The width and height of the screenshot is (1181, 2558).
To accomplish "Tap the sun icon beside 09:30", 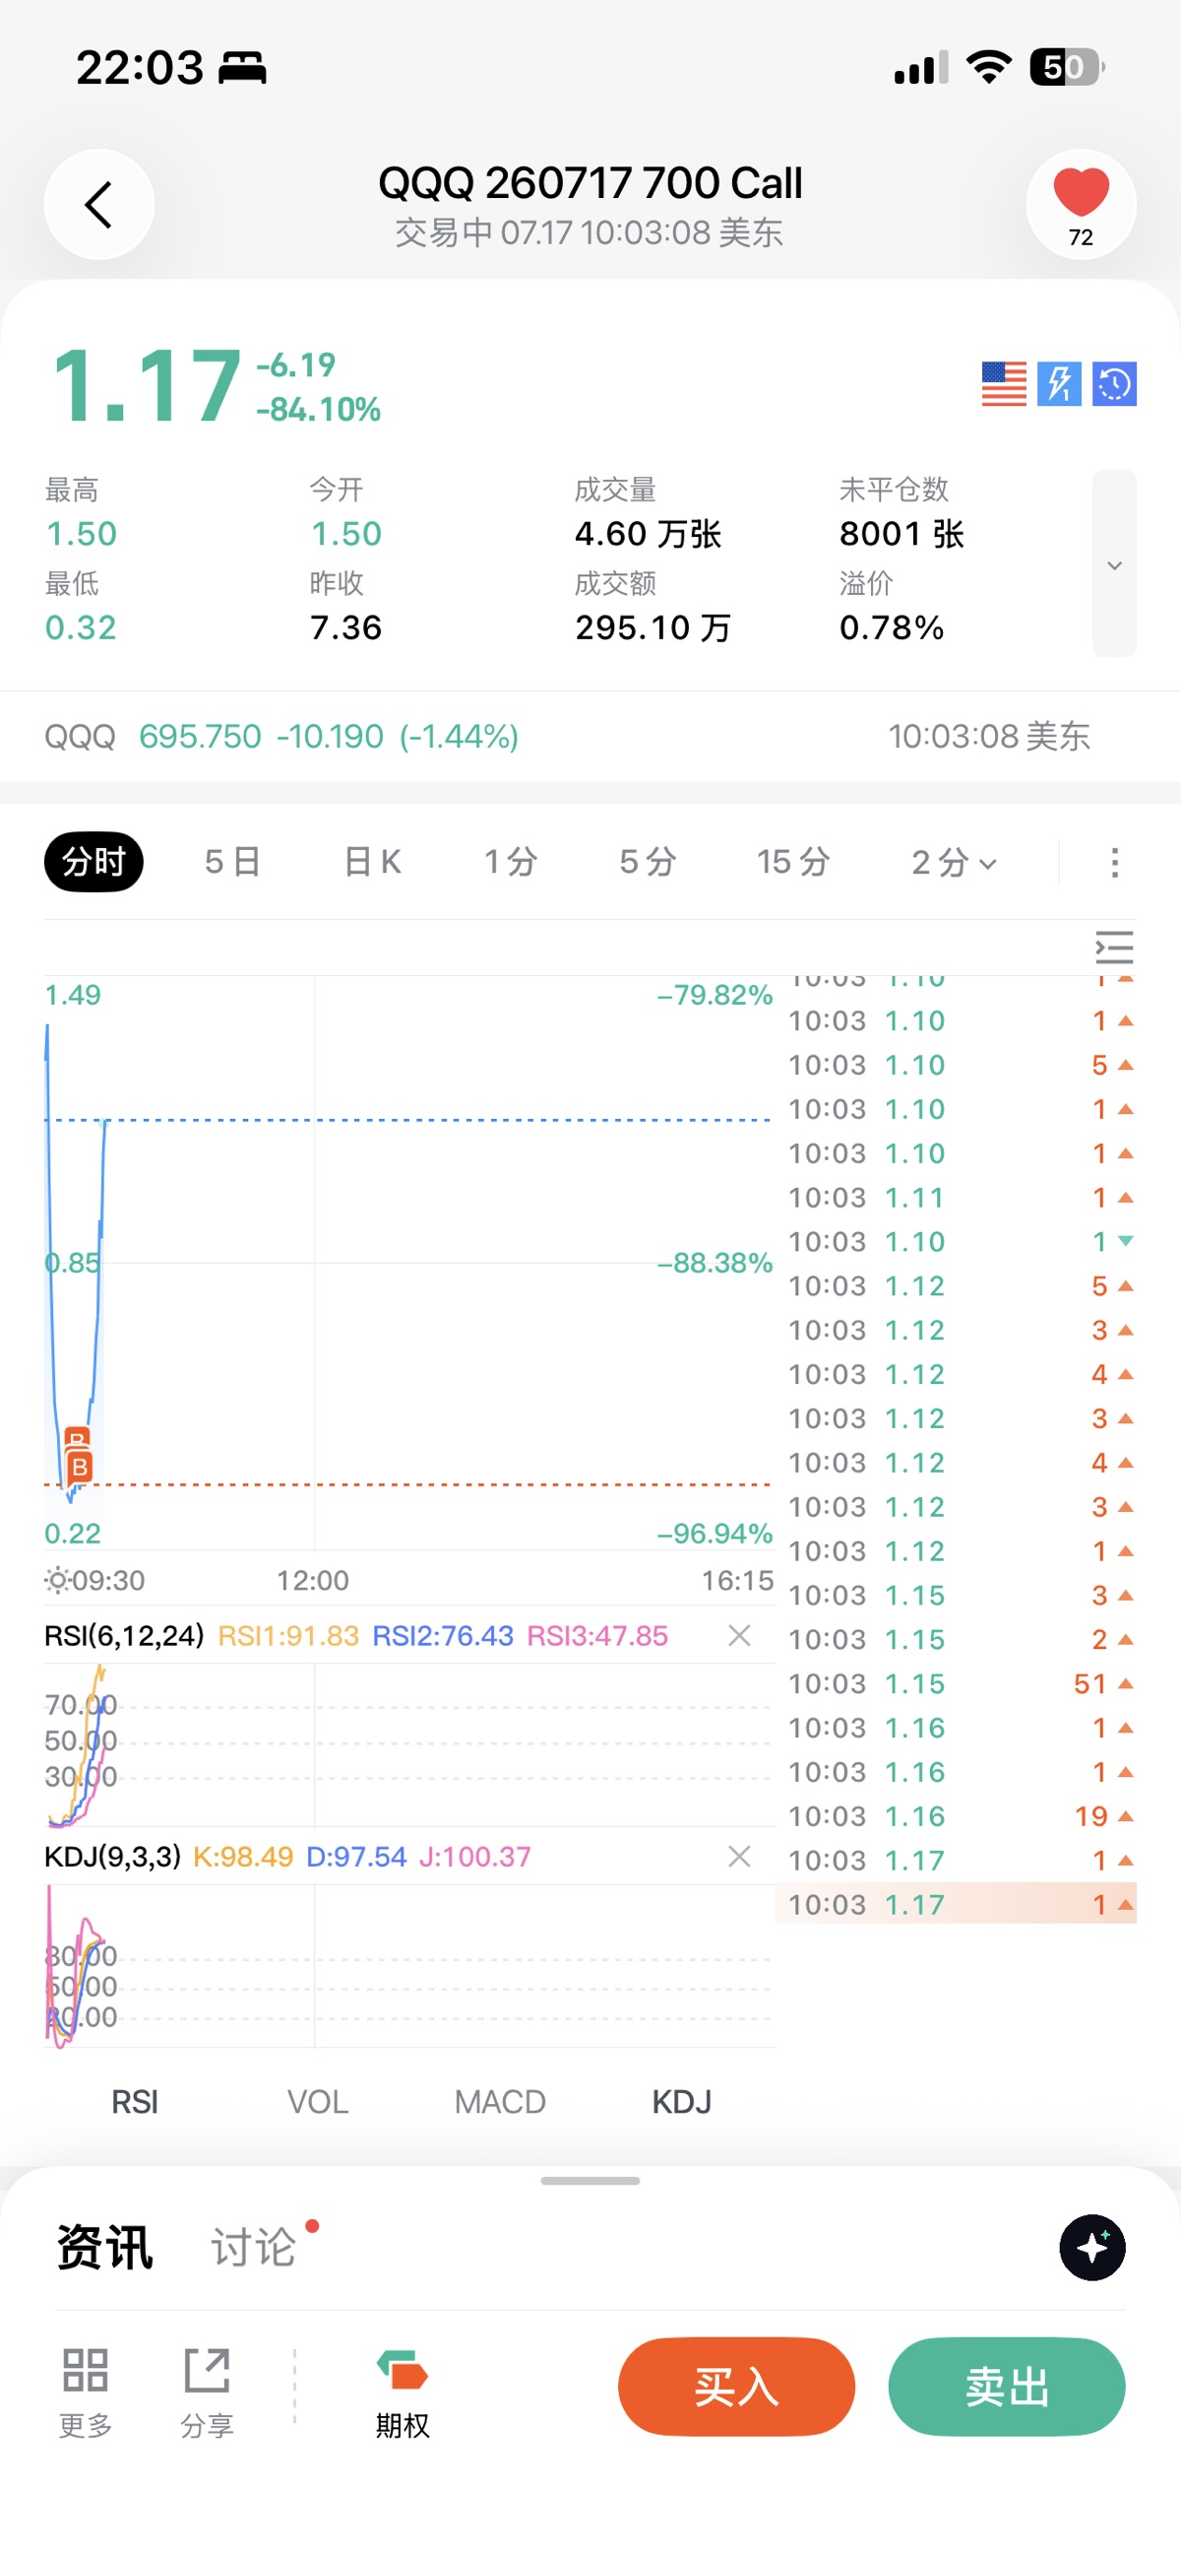I will [57, 1579].
